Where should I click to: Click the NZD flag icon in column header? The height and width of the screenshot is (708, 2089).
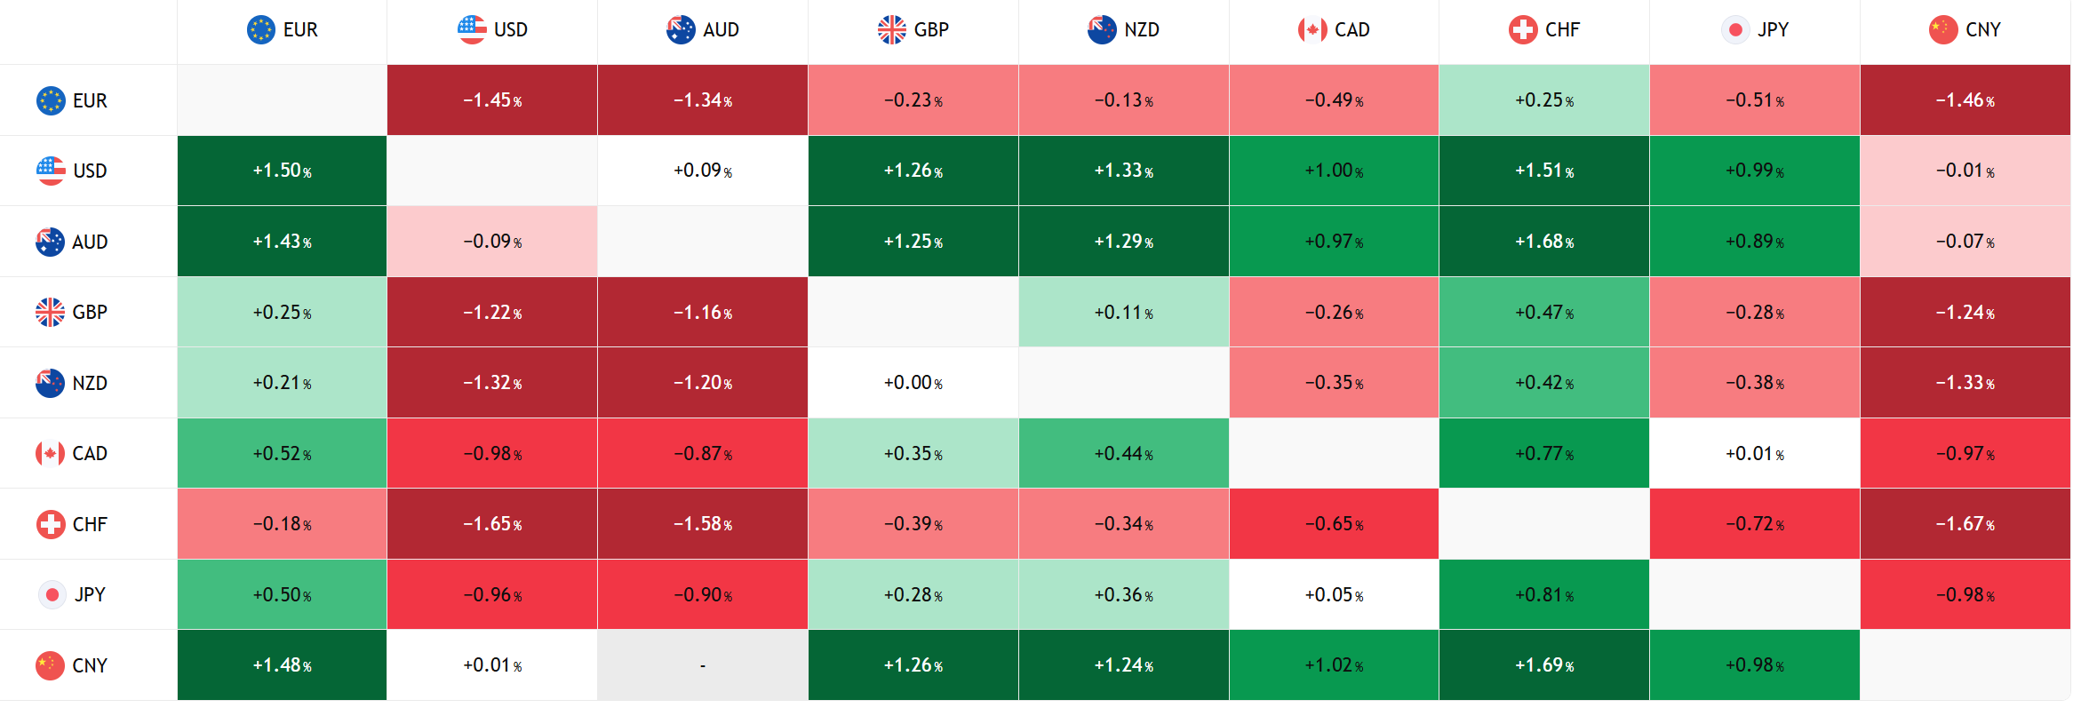[x=1102, y=29]
